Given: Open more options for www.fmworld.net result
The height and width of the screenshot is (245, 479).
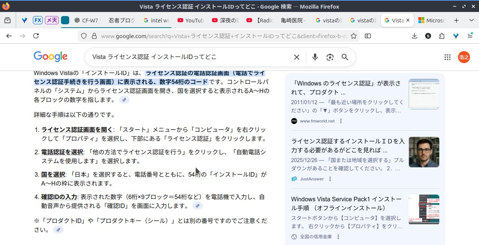Looking at the screenshot, I should [x=341, y=121].
